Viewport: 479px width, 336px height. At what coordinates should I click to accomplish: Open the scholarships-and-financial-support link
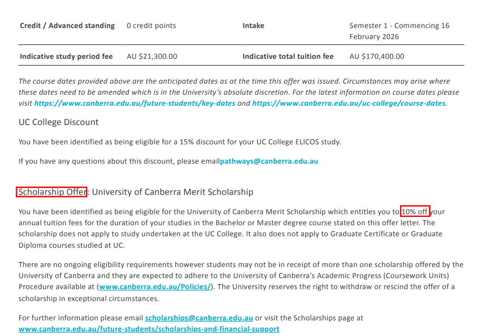tap(149, 329)
